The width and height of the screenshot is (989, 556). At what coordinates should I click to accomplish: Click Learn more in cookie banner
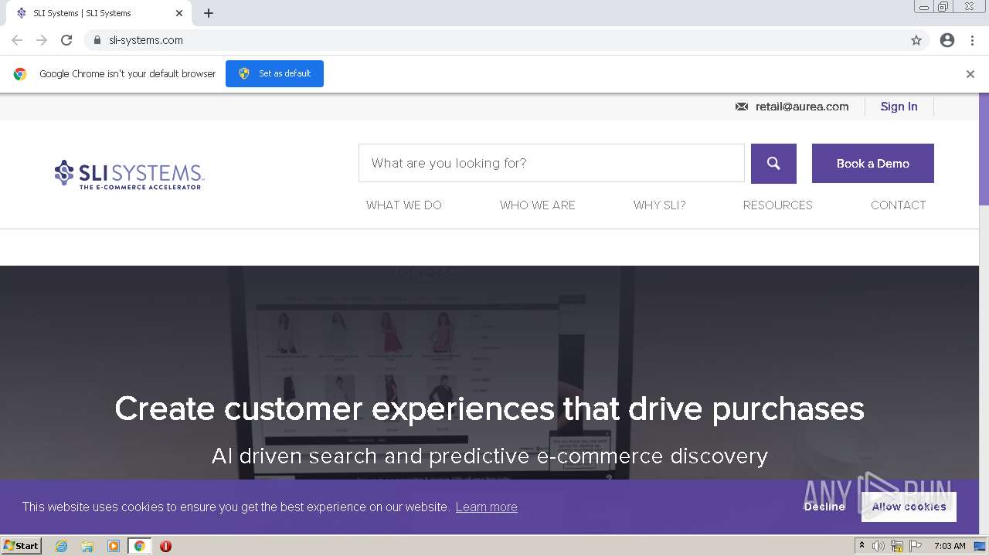coord(486,507)
